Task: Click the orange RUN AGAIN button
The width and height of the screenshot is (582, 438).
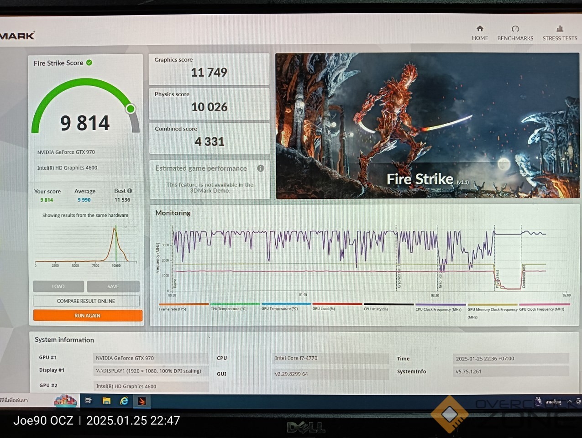Action: tap(88, 315)
